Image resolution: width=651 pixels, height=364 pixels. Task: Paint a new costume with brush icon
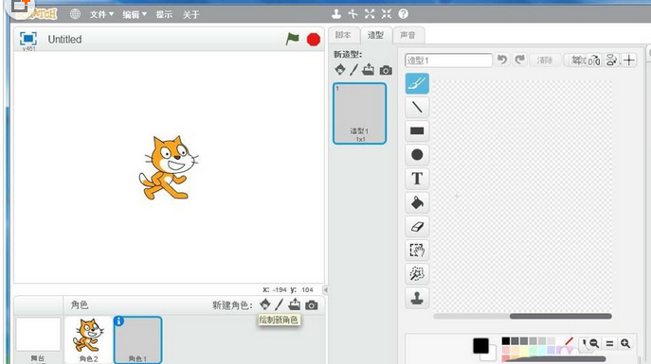353,70
